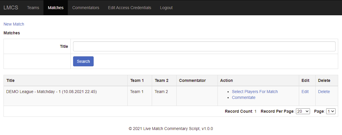Click the Title column header
The height and width of the screenshot is (135, 342).
coord(11,80)
